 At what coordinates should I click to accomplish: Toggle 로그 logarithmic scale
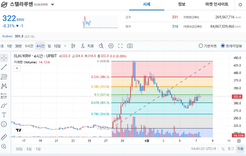click(x=231, y=149)
